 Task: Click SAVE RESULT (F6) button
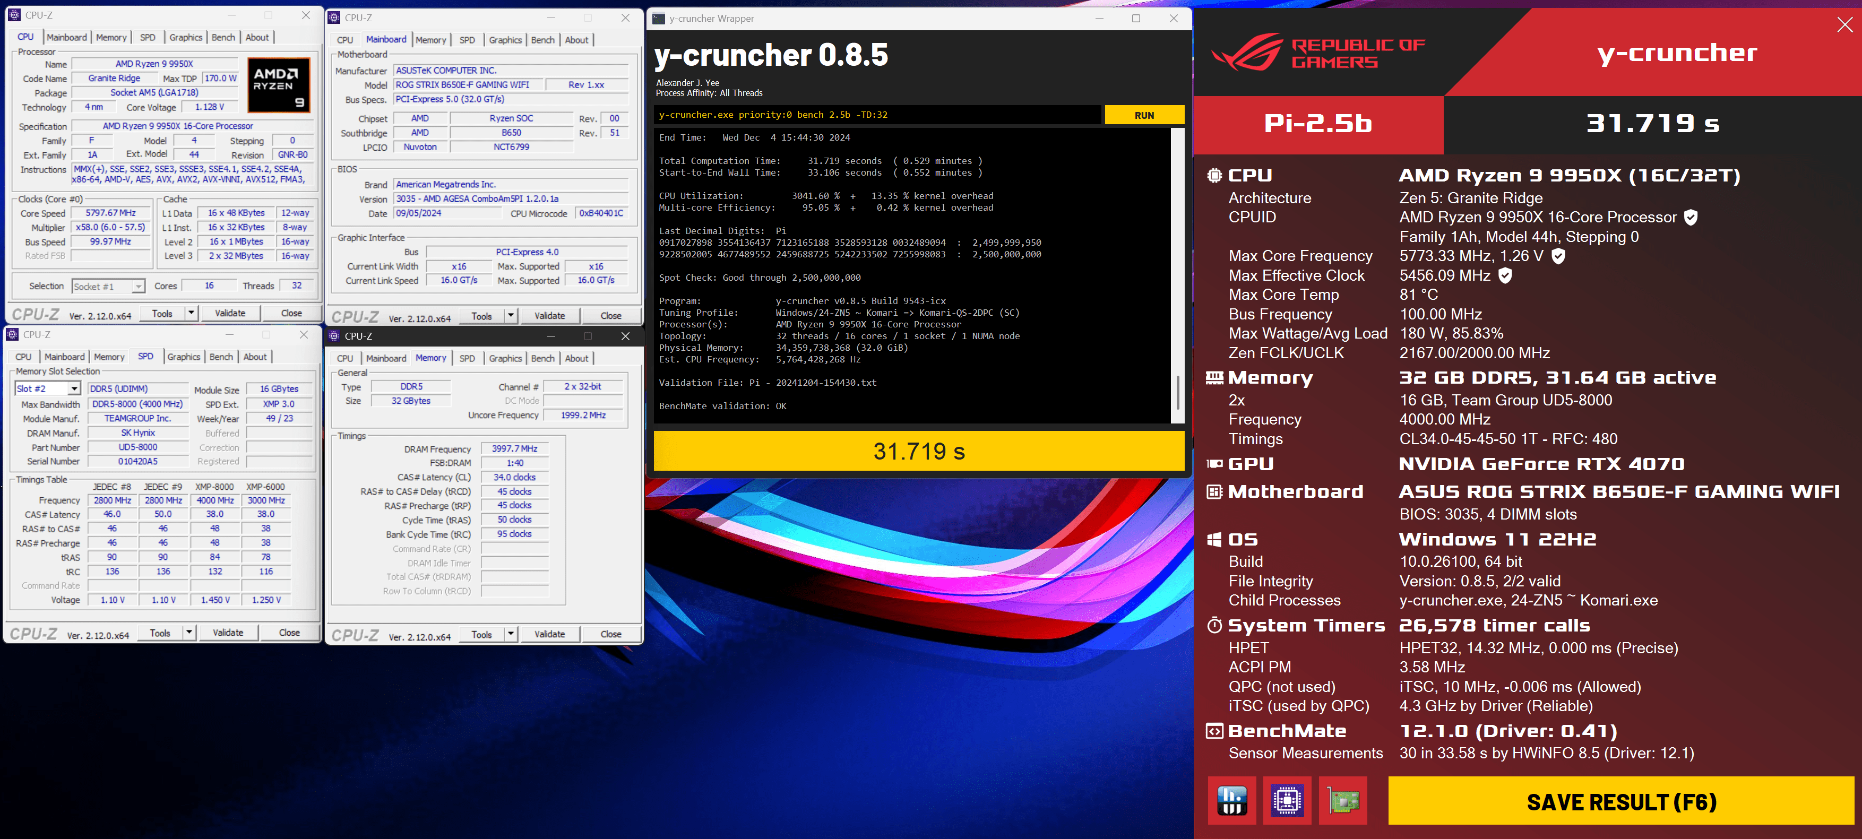point(1622,801)
